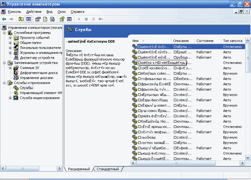Open the Окно menu
The width and height of the screenshot is (251, 180).
(x=61, y=12)
